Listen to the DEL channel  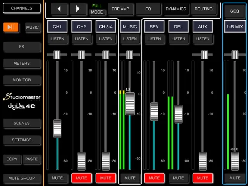point(178,39)
